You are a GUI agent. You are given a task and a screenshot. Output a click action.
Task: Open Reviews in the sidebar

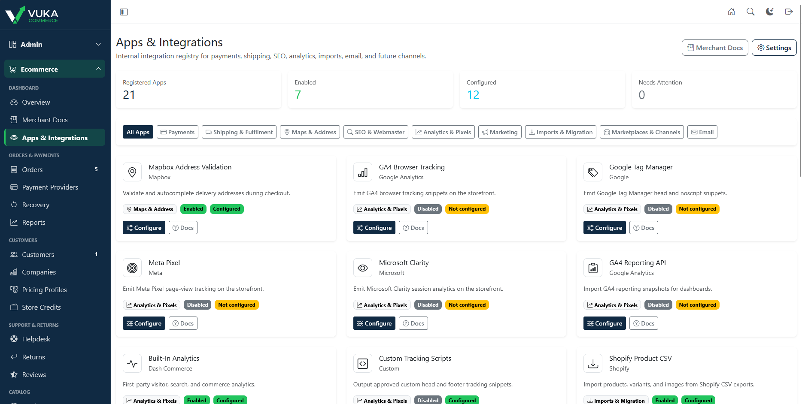(x=55, y=374)
